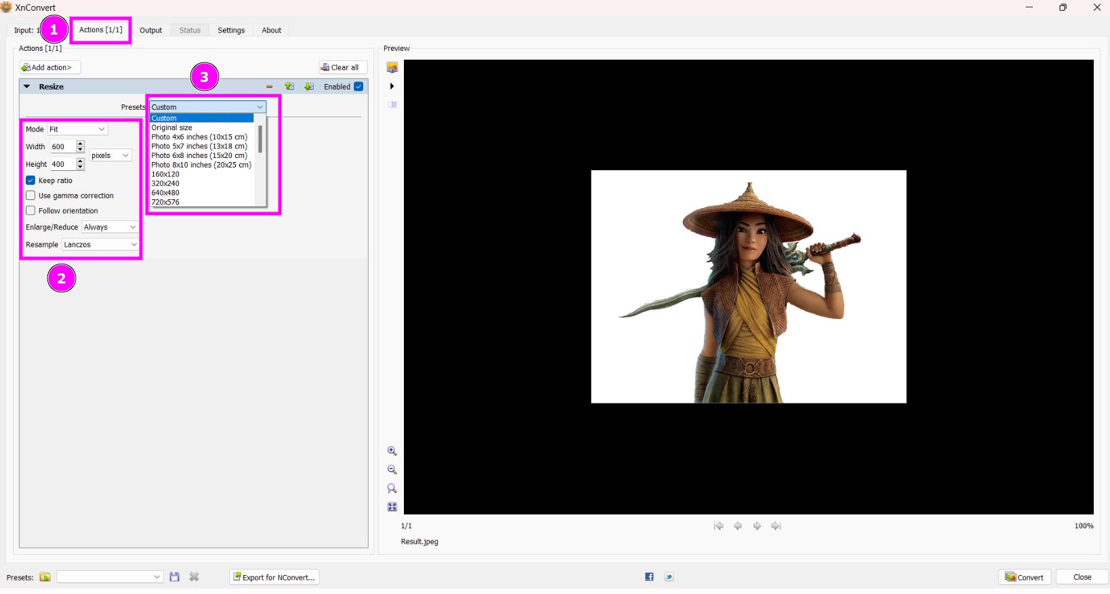Viewport: 1110px width, 594px height.
Task: Open the pixels unit dropdown
Action: tap(110, 155)
